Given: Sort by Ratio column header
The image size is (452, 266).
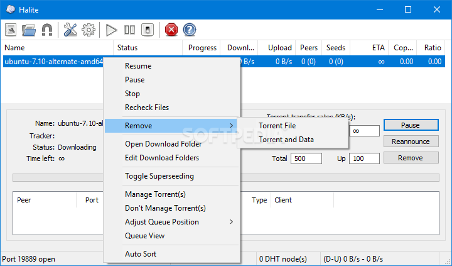Looking at the screenshot, I should click(431, 48).
